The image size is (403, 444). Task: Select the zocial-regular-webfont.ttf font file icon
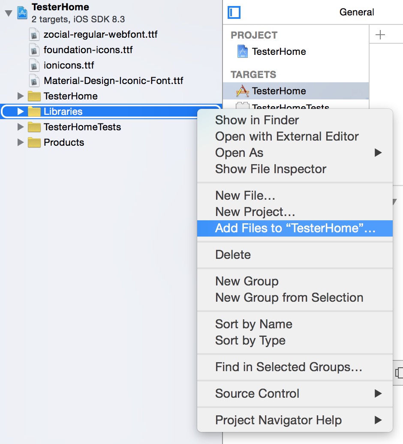click(34, 35)
